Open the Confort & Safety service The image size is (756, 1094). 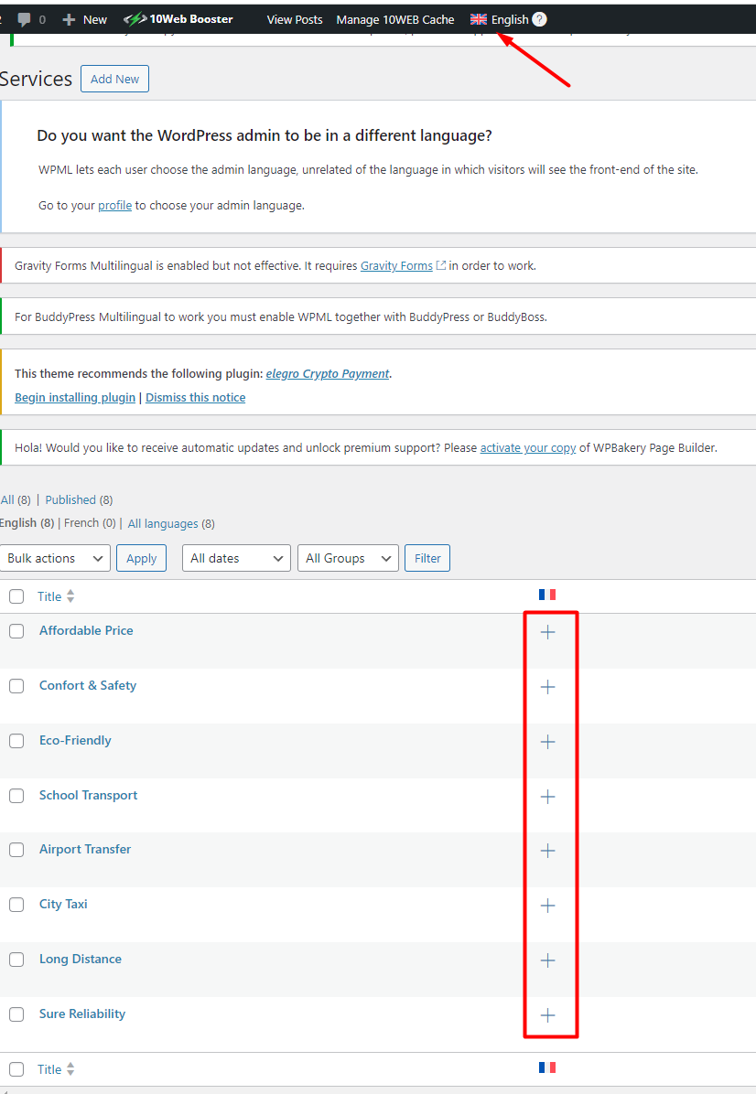coord(87,685)
